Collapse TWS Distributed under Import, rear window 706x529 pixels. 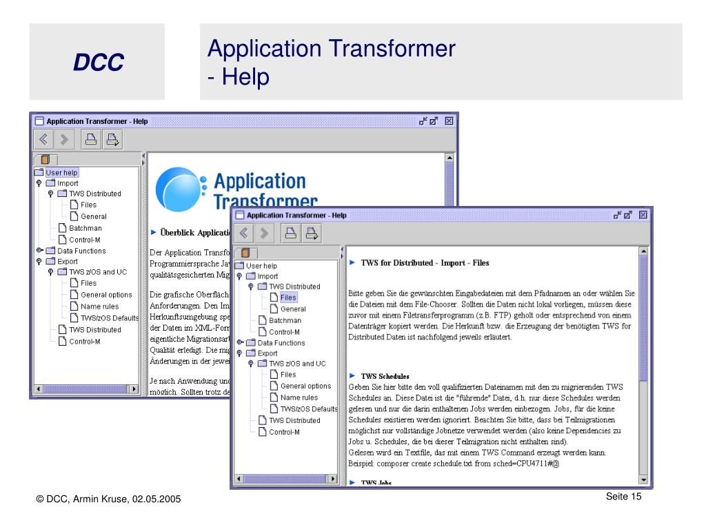tap(51, 194)
